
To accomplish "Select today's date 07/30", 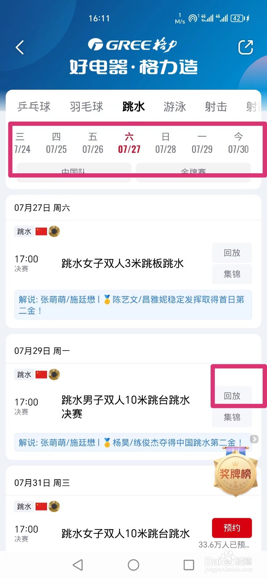I will click(x=238, y=143).
